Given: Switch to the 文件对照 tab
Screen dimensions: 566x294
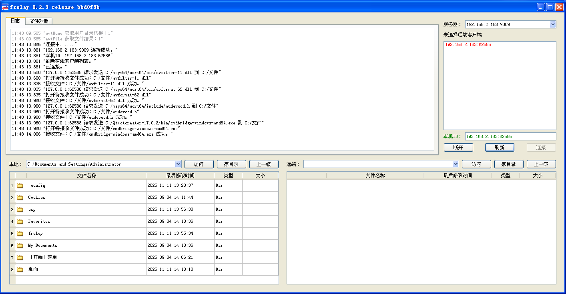Looking at the screenshot, I should pos(39,21).
